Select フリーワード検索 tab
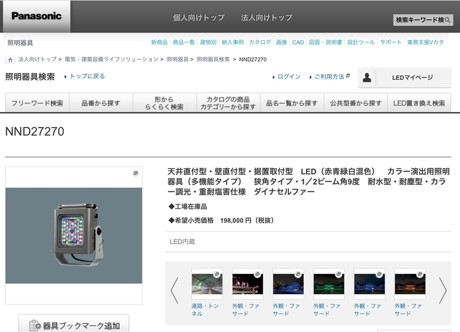 (x=37, y=103)
